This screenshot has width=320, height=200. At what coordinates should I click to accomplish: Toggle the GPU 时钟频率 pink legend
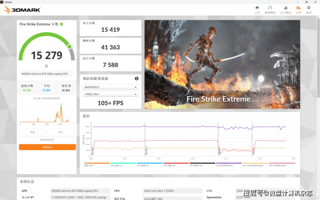coord(282,164)
